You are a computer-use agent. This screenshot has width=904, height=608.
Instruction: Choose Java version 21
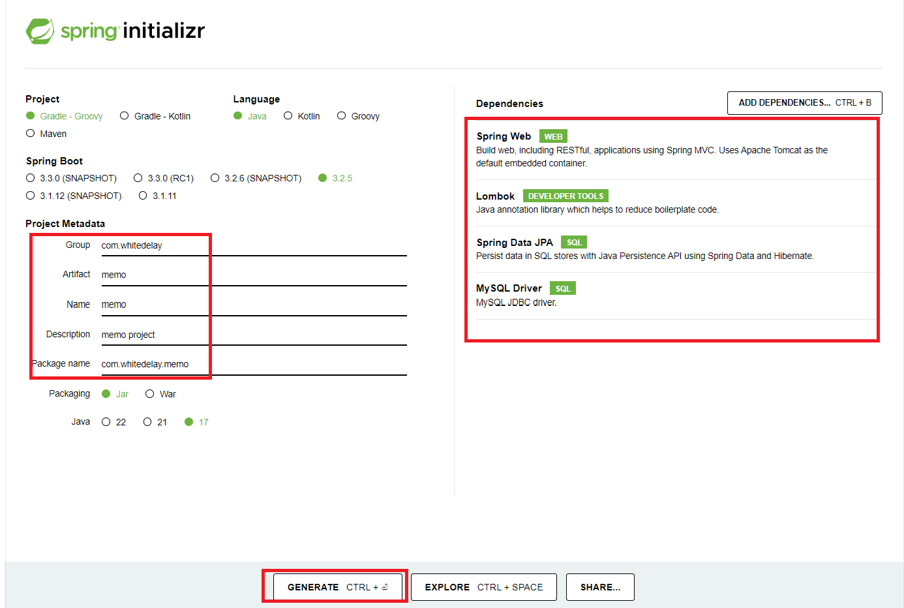155,422
